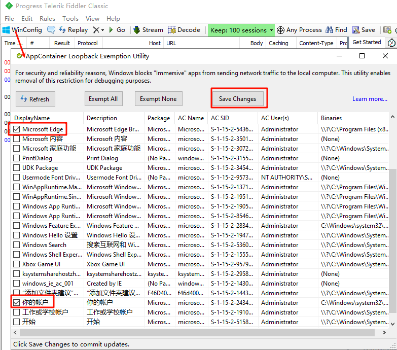This screenshot has height=350, width=397.
Task: Maximize the AppContainer utility window
Action: [x=362, y=56]
